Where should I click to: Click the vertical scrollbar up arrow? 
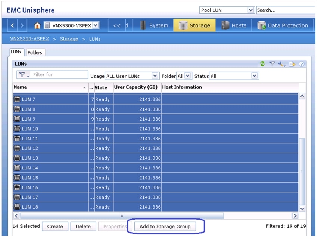[302, 96]
